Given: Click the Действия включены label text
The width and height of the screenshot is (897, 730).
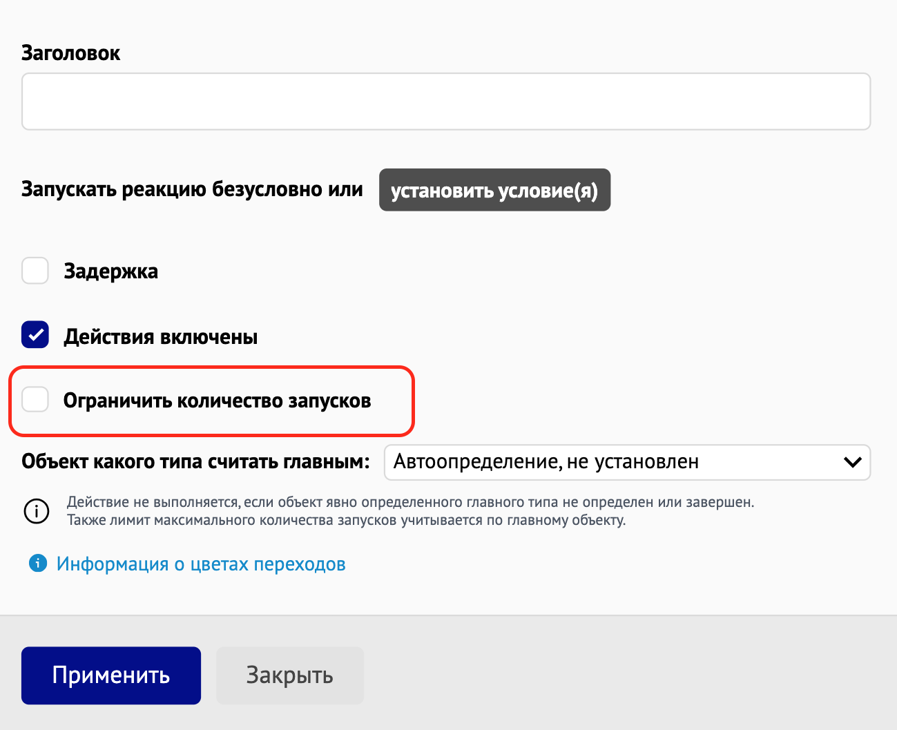Looking at the screenshot, I should [x=161, y=337].
